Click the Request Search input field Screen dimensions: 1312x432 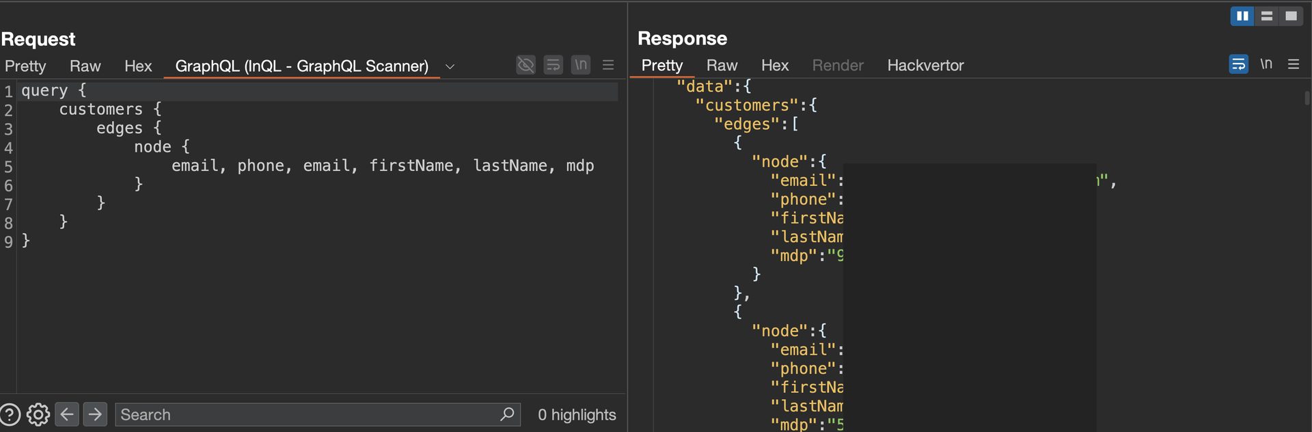tap(307, 415)
